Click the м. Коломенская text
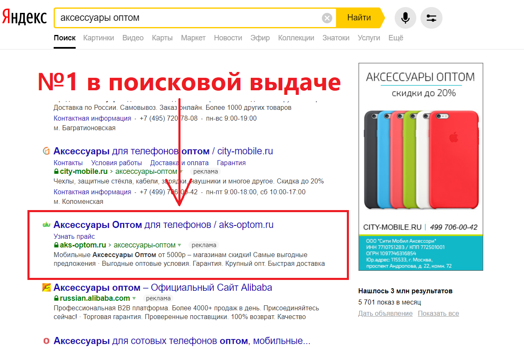Viewport: 524px width, 349px height. point(78,202)
